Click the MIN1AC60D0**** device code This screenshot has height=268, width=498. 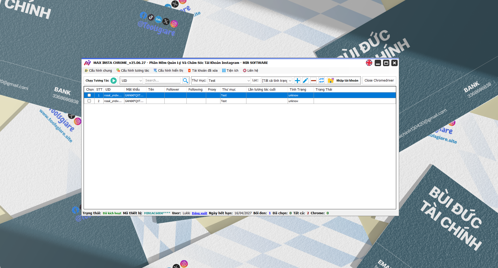157,213
